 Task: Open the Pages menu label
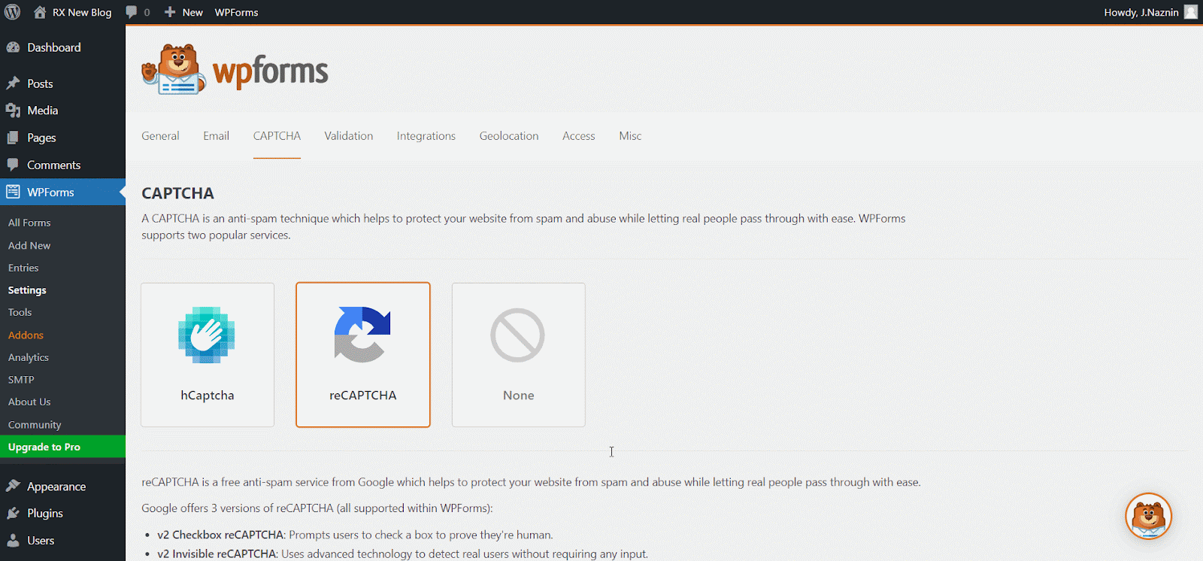[x=41, y=138]
